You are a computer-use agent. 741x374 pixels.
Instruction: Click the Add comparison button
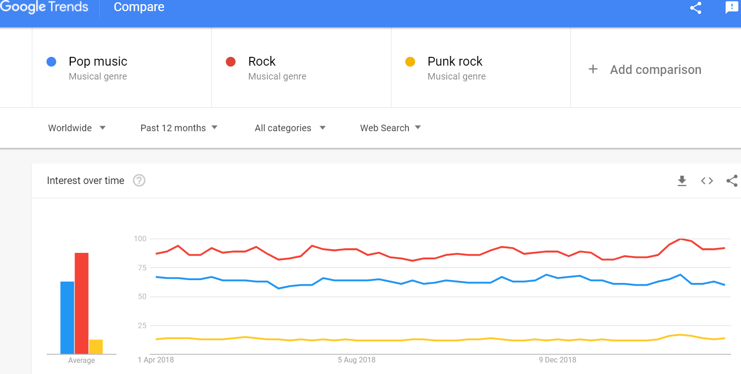[x=655, y=69]
